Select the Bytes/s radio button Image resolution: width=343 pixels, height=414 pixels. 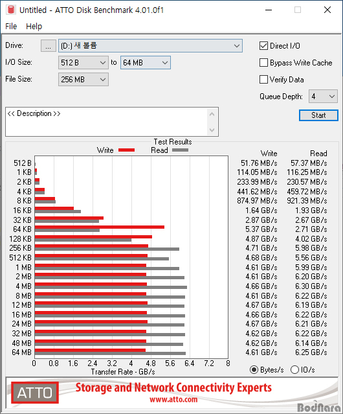254,370
